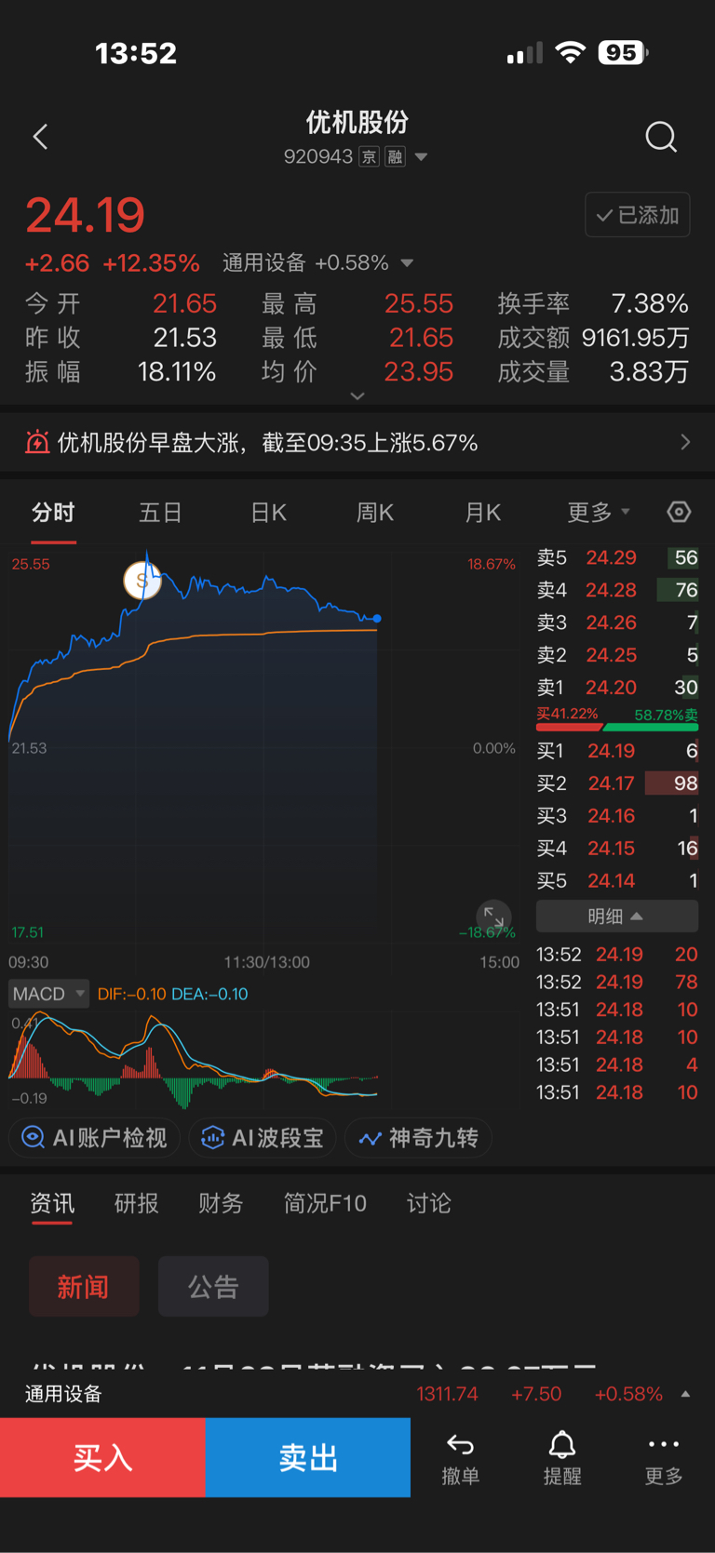Select 买5 order row at 24.14

(x=616, y=881)
